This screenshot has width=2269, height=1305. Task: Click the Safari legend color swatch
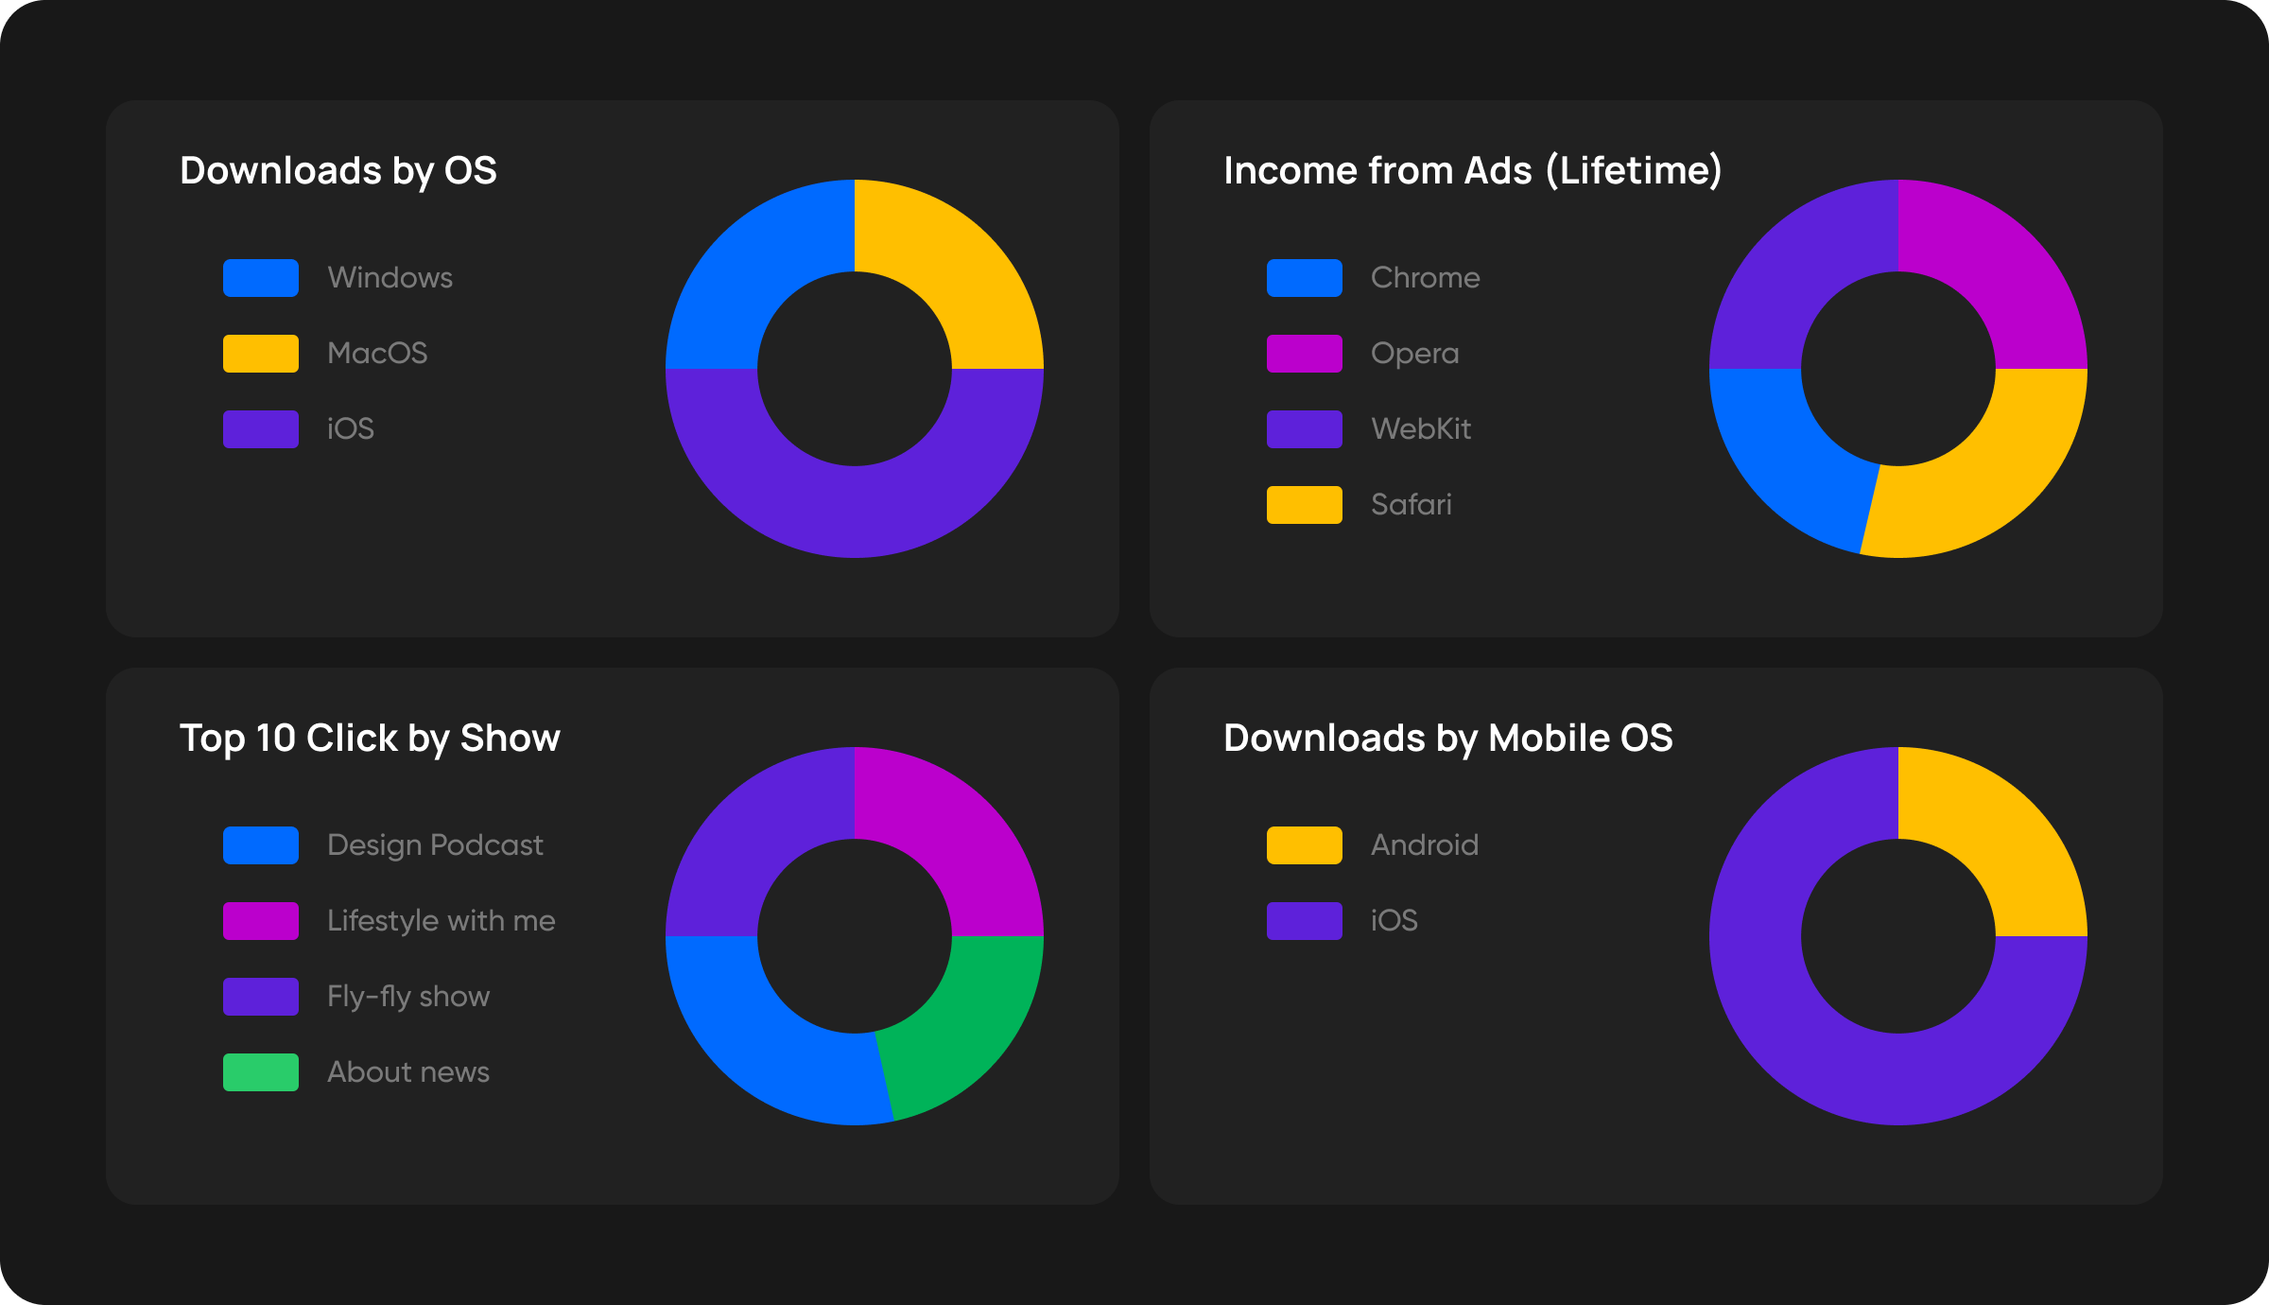click(1304, 503)
